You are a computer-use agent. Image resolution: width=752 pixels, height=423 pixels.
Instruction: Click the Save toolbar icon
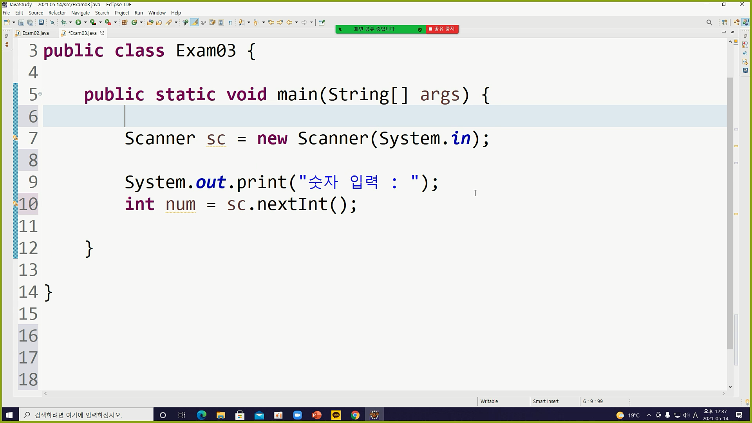pyautogui.click(x=21, y=23)
